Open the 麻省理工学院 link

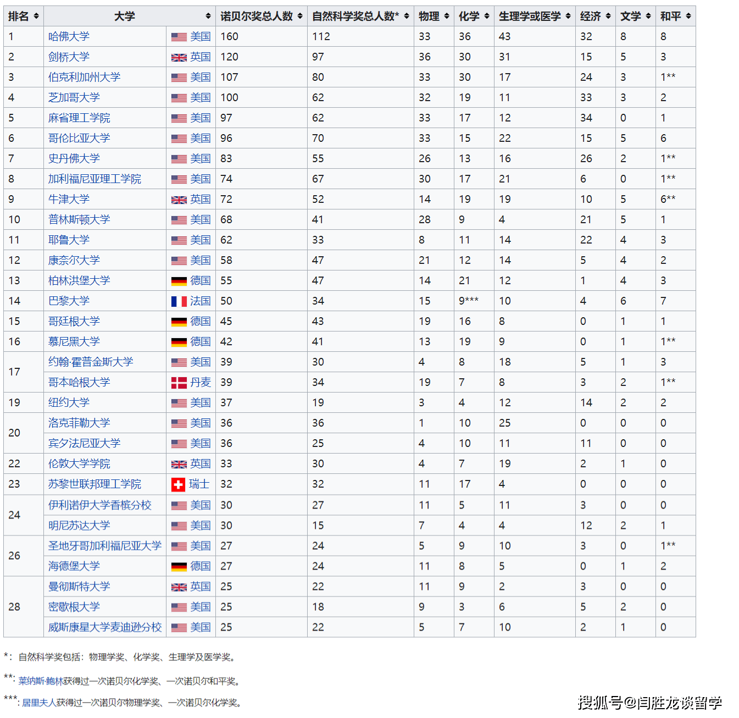(79, 118)
